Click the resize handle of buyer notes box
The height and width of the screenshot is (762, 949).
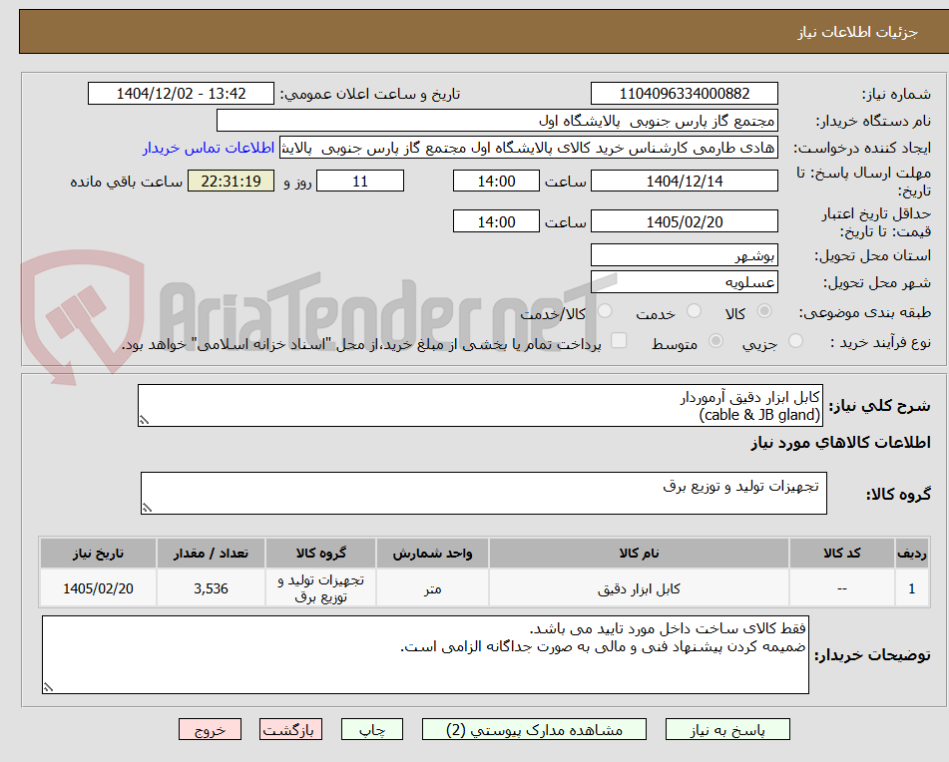pyautogui.click(x=49, y=687)
